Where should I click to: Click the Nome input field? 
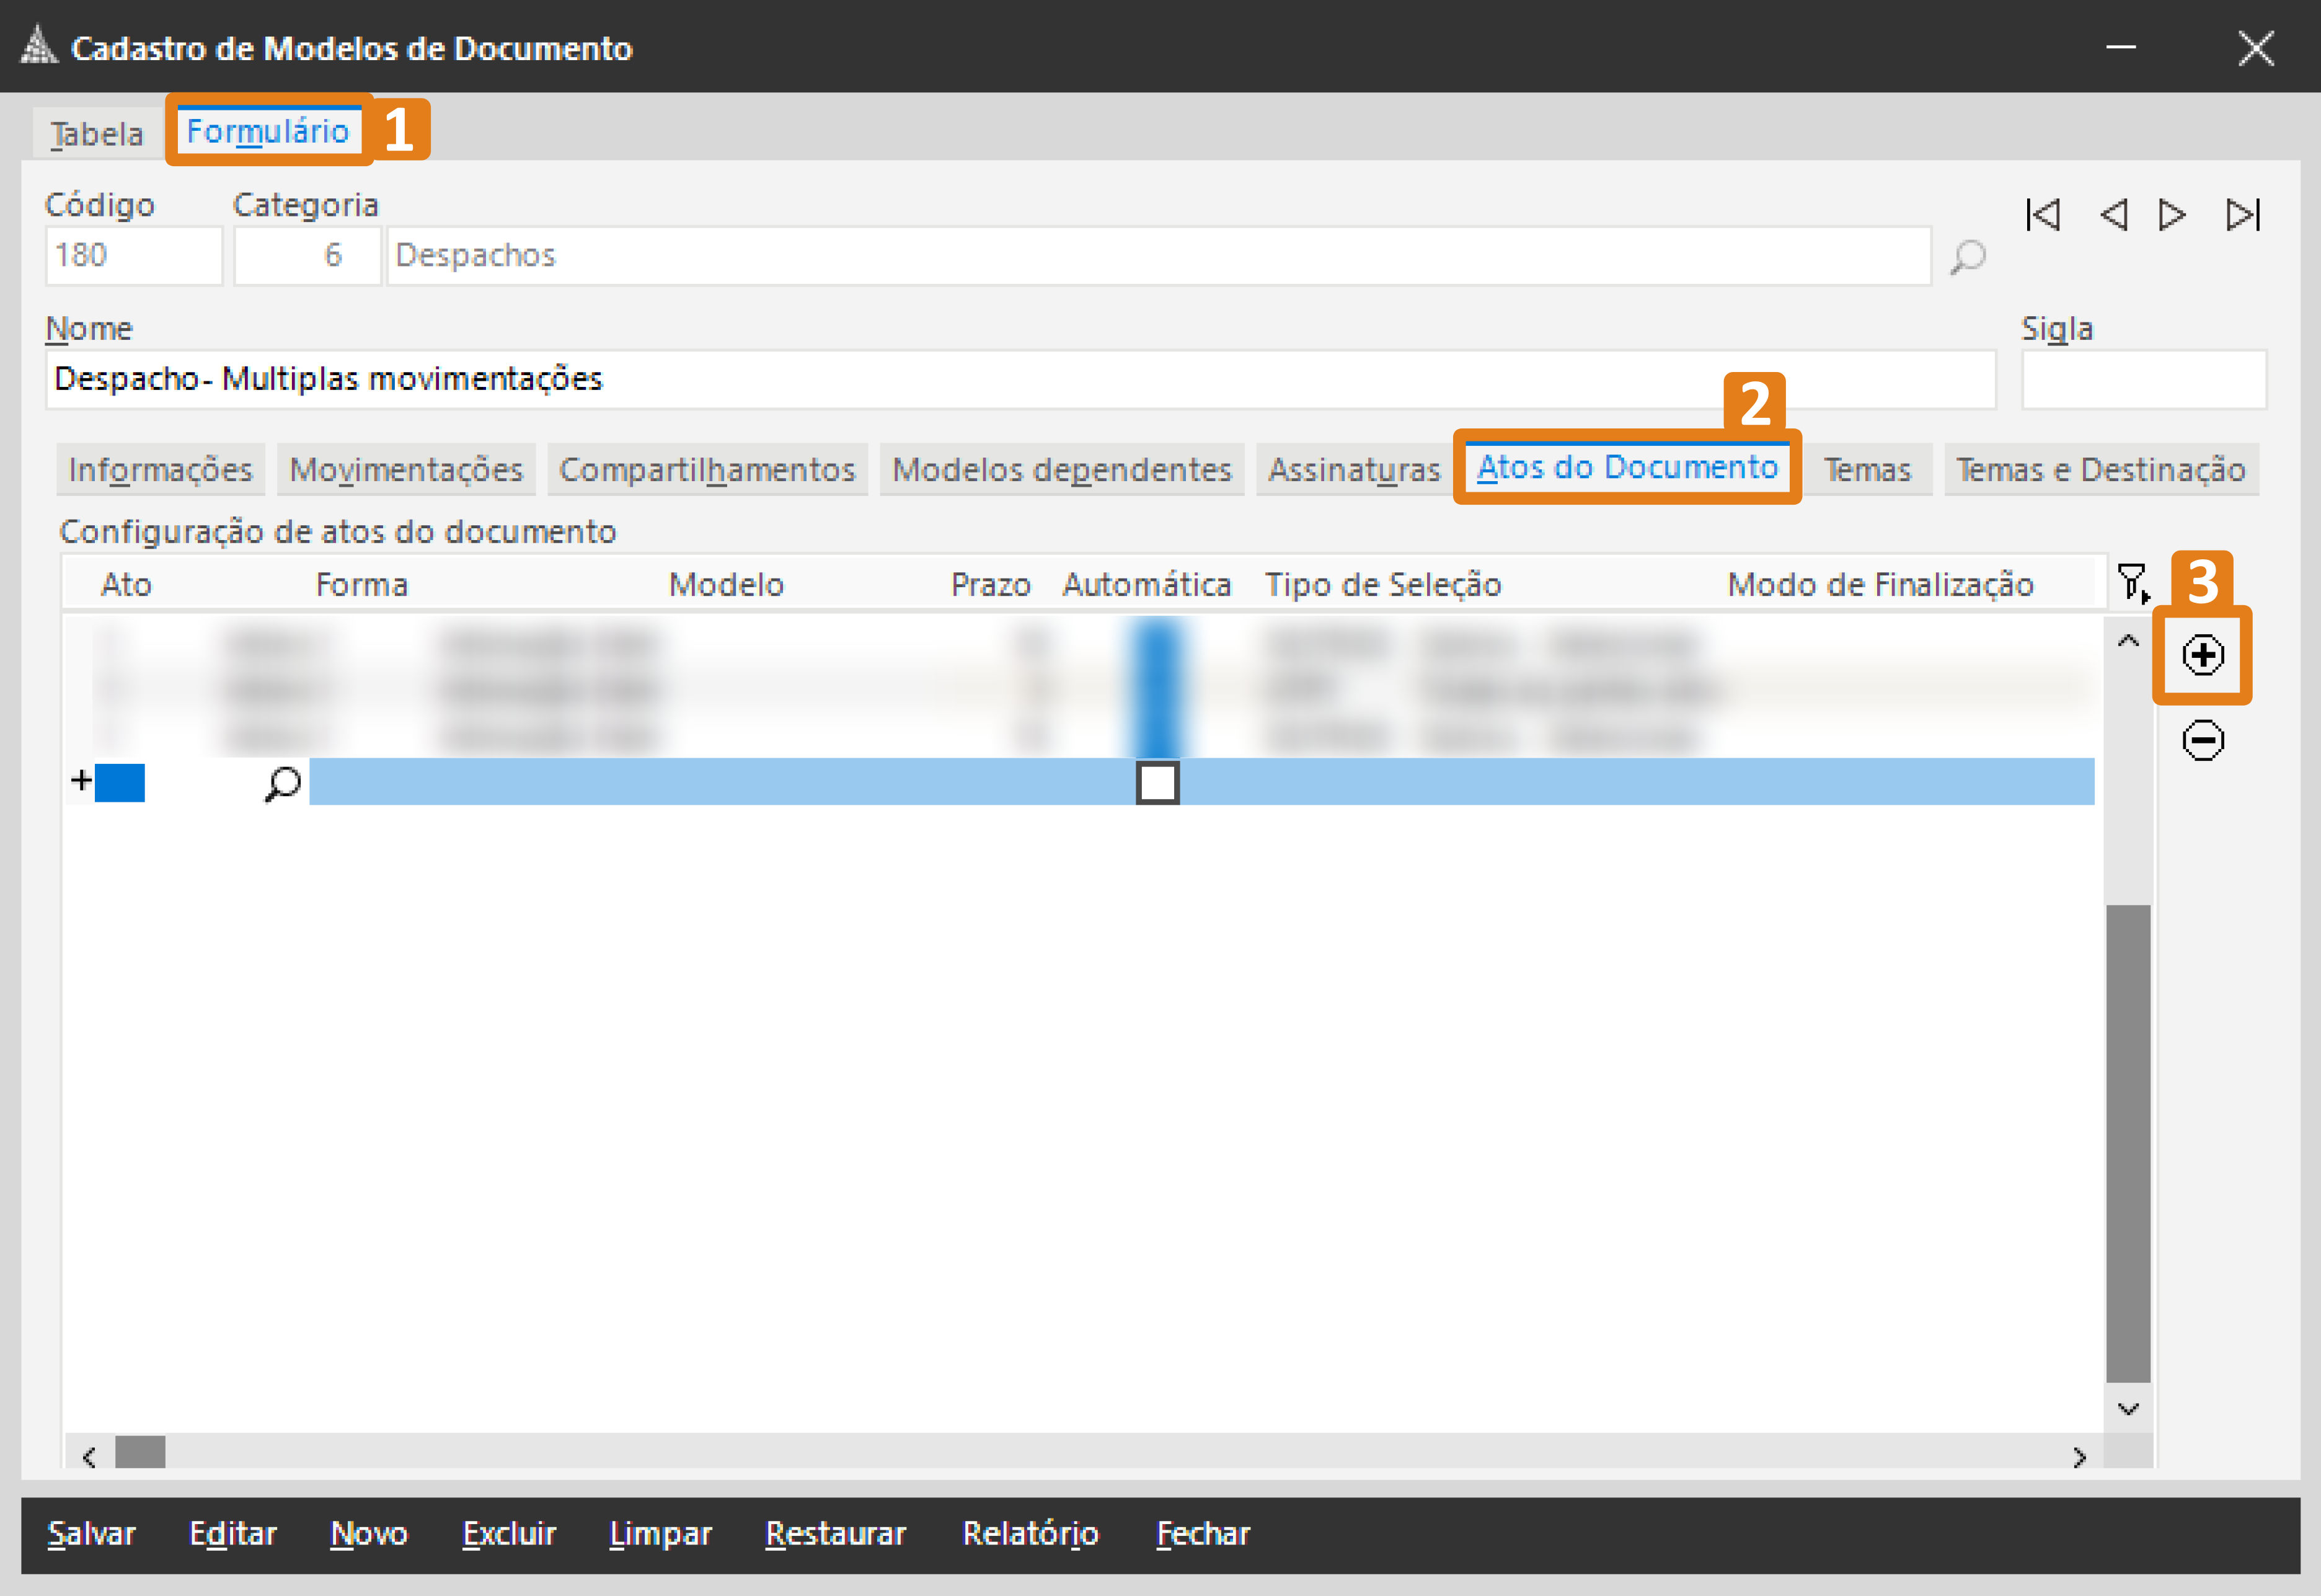coord(1020,380)
